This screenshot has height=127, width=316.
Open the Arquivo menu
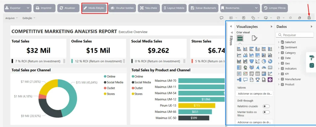(11, 18)
